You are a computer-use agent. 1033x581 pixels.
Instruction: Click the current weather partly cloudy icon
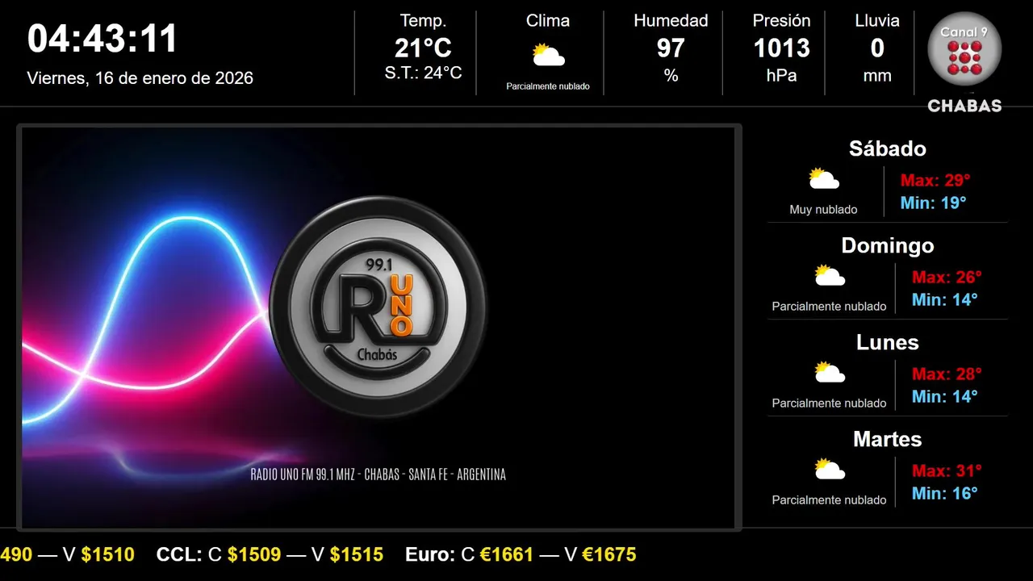(x=548, y=56)
